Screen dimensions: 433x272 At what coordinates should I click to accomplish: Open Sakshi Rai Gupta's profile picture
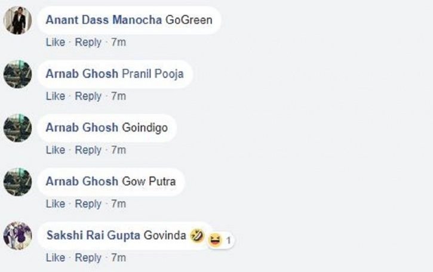(18, 236)
